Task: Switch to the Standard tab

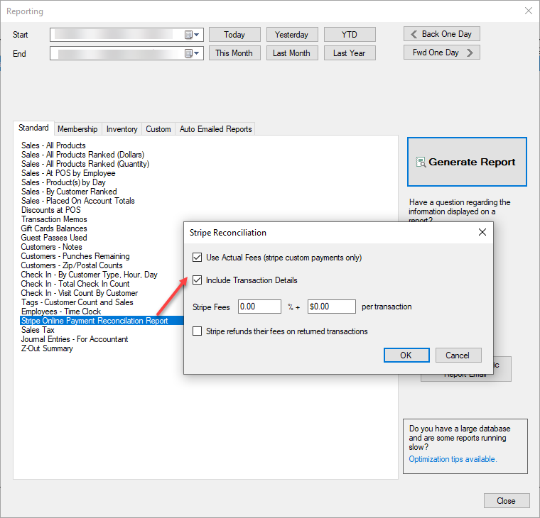Action: (33, 128)
